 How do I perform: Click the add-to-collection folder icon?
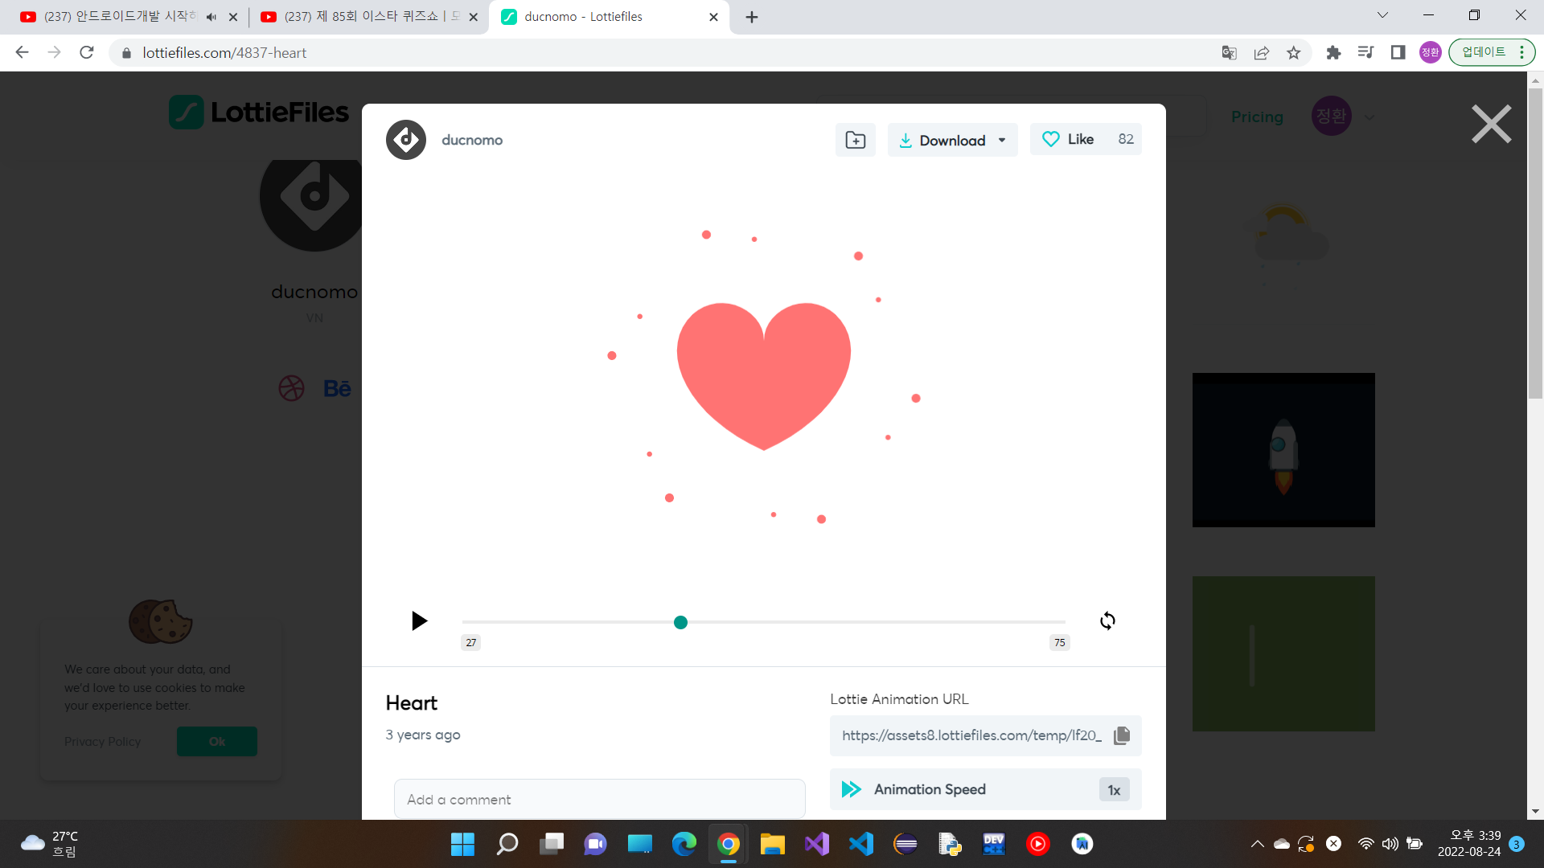[855, 140]
